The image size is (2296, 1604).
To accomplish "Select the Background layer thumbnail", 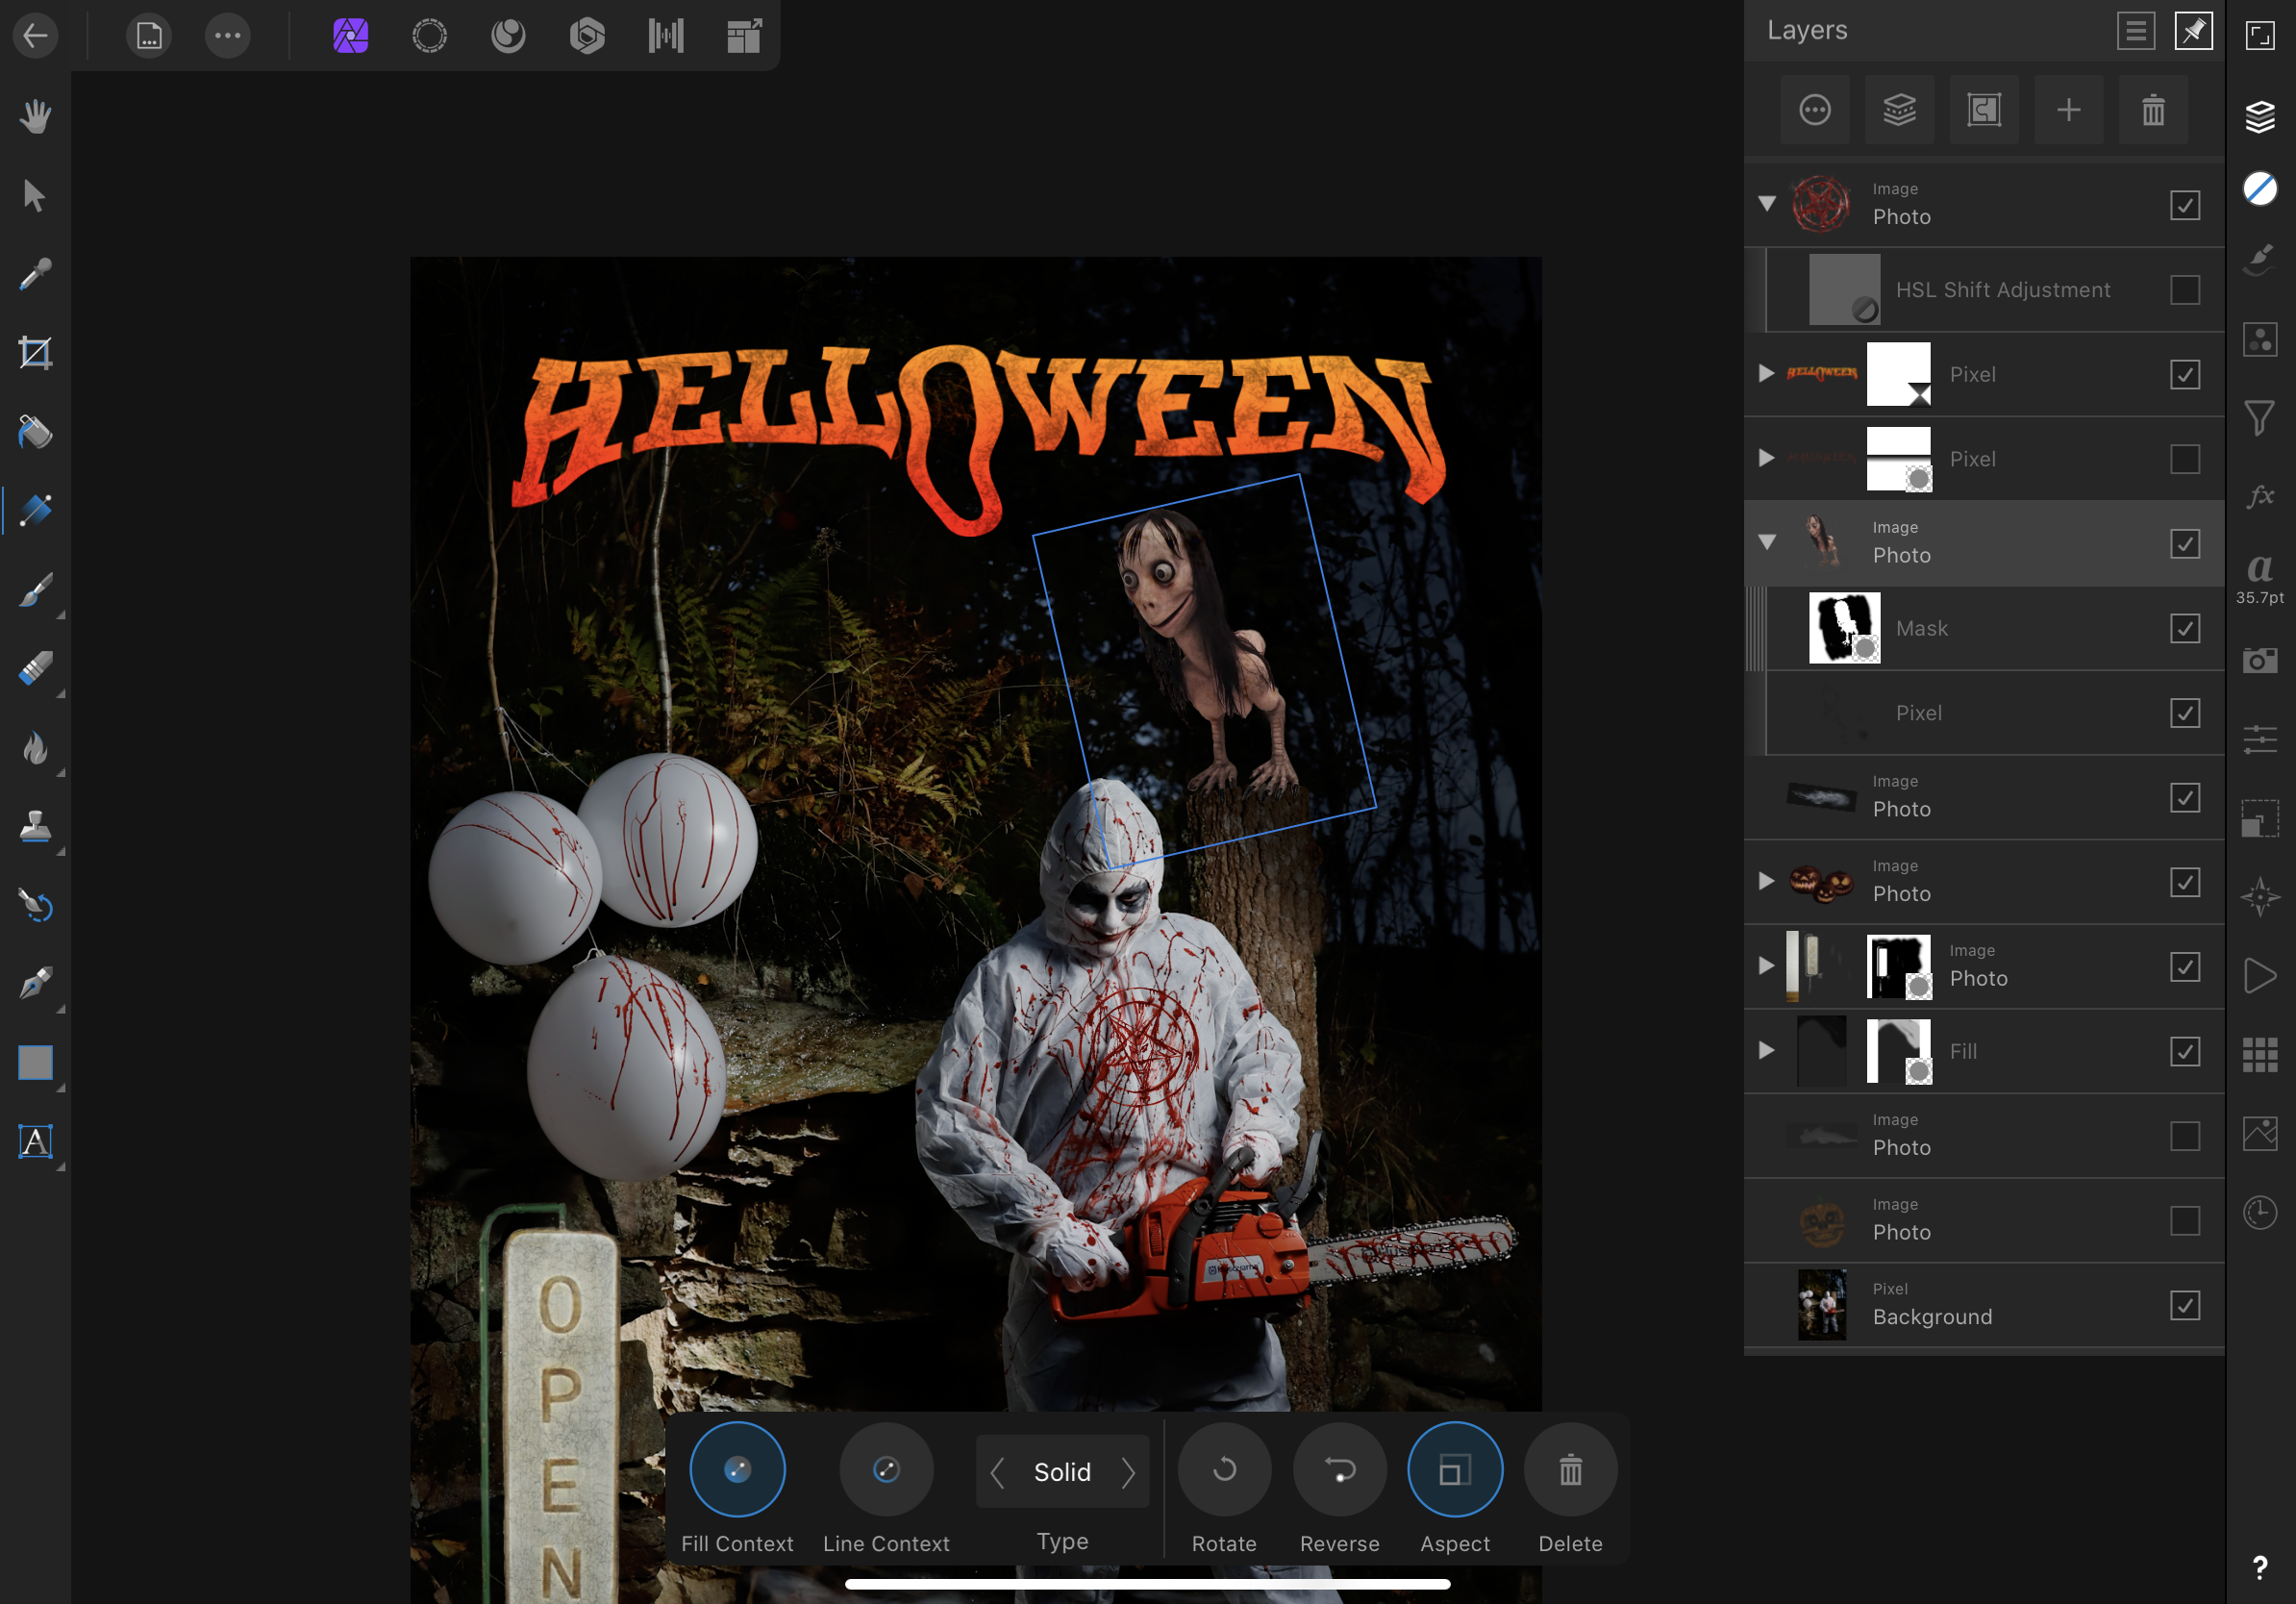I will pyautogui.click(x=1821, y=1306).
